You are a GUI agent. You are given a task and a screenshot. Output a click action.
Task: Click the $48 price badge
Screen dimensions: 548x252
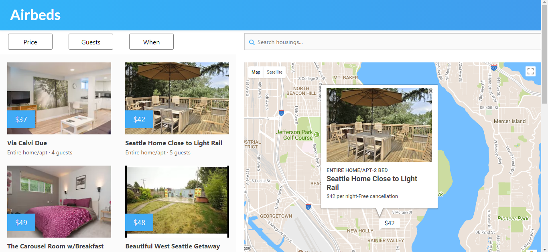[139, 222]
